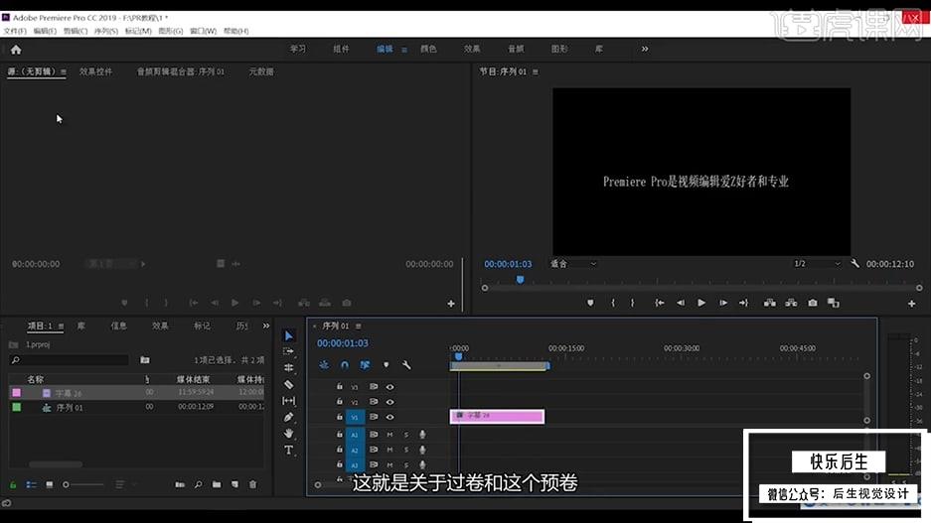The width and height of the screenshot is (931, 523).
Task: Click the trash Clear icon in Project panel
Action: click(253, 484)
